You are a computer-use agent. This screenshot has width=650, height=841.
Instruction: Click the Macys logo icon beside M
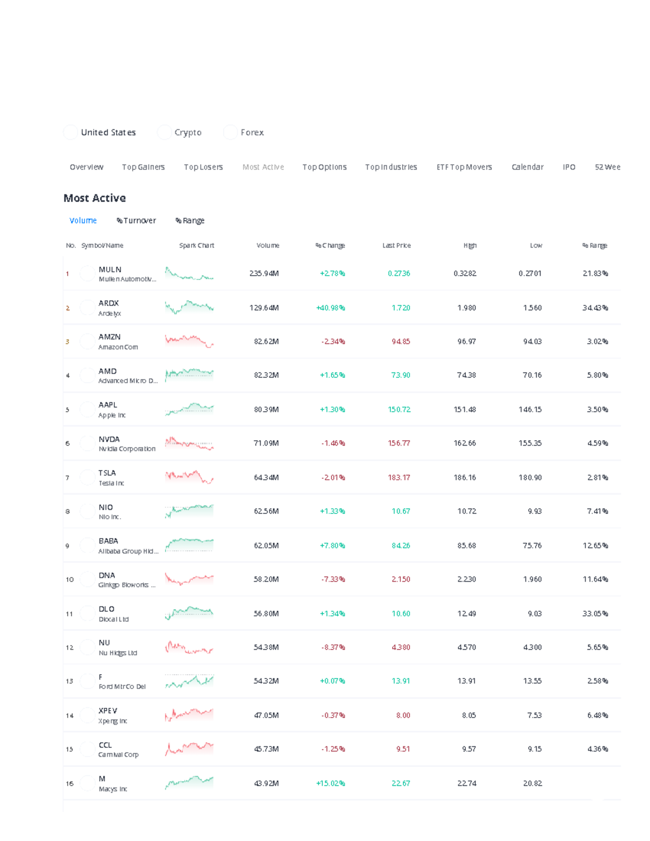[x=87, y=783]
